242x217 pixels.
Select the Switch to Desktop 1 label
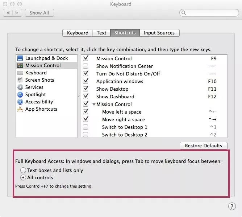pos(125,127)
